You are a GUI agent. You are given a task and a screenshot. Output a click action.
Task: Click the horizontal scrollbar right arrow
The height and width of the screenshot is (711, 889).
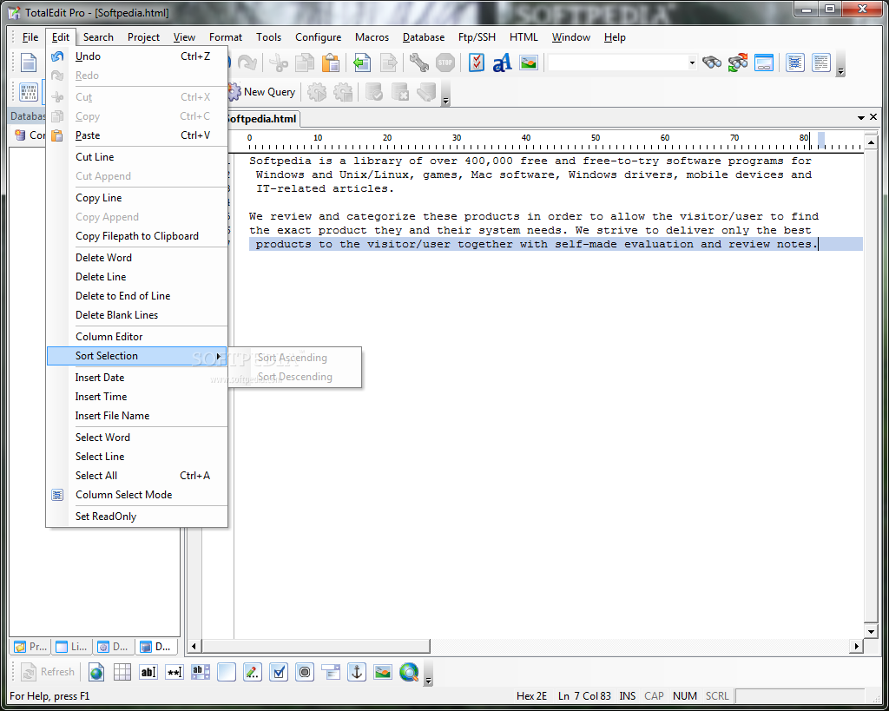point(856,646)
